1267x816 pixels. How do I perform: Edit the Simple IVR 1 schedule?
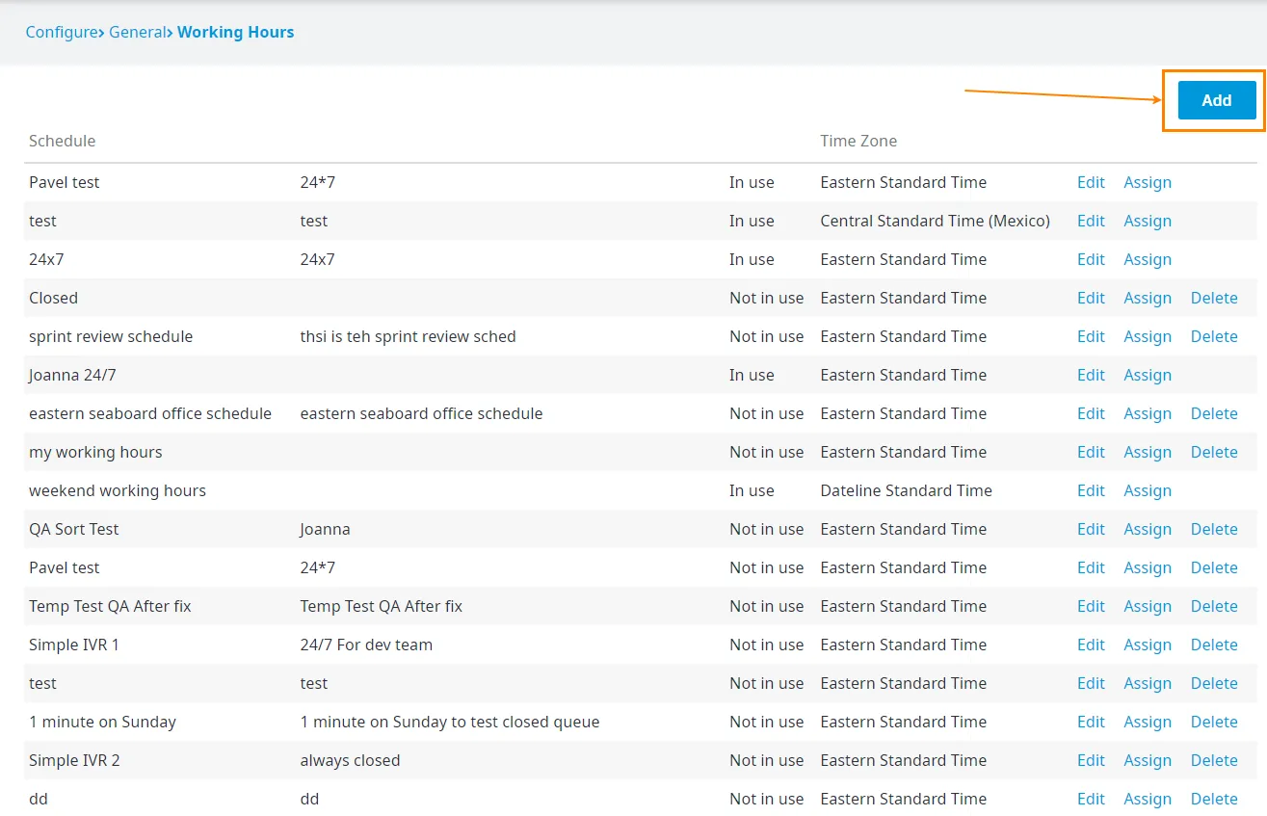pos(1091,645)
